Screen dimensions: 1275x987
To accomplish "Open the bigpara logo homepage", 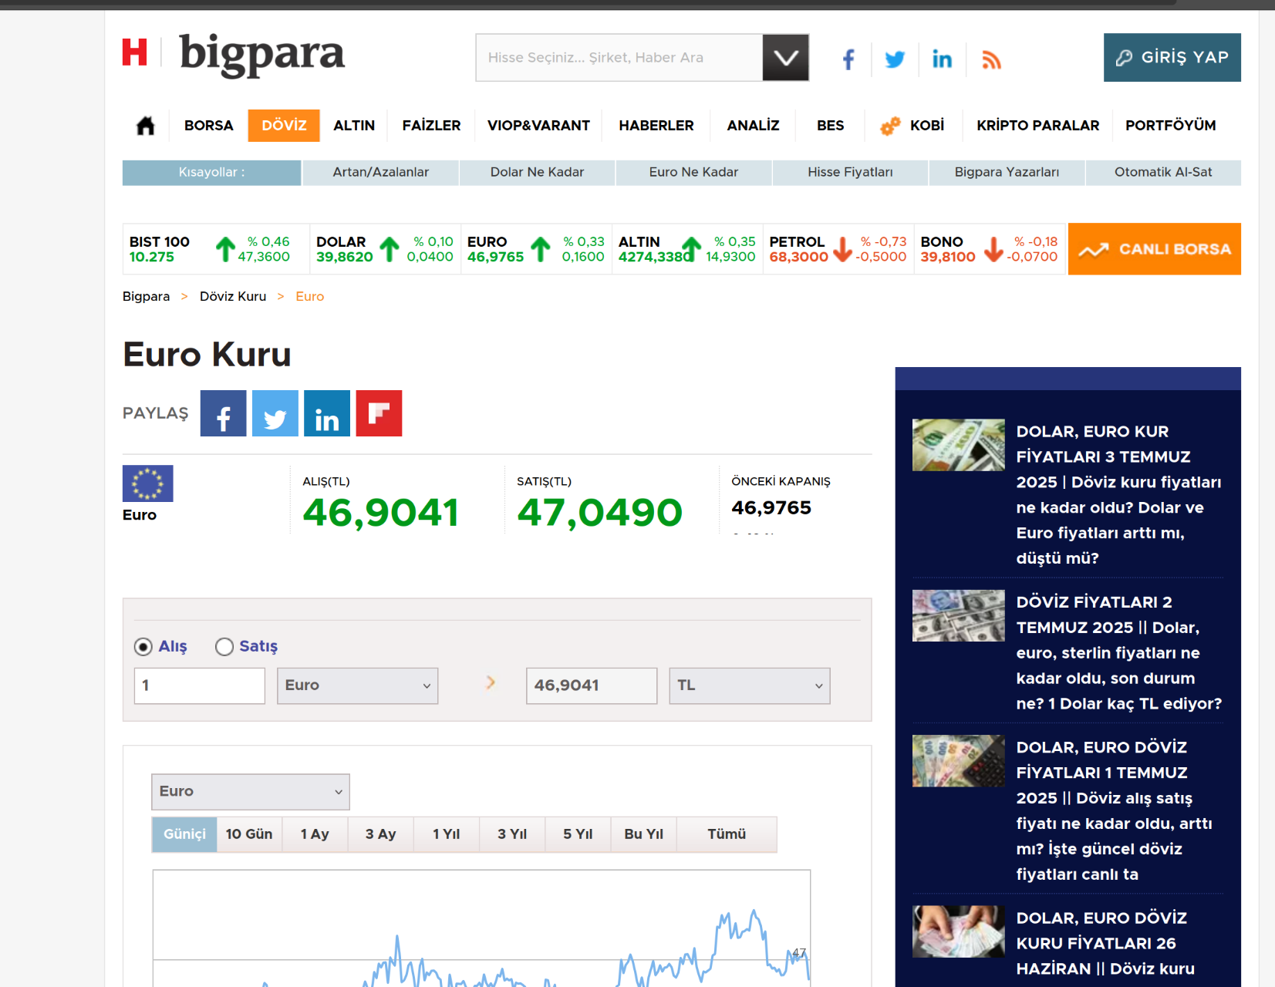I will pyautogui.click(x=261, y=54).
